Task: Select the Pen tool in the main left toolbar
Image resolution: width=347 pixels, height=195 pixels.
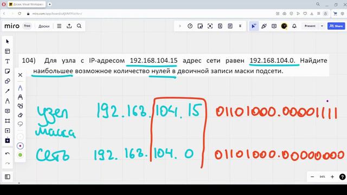Action: pos(7,101)
